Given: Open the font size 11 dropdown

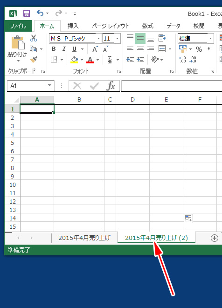Looking at the screenshot, I should 118,38.
